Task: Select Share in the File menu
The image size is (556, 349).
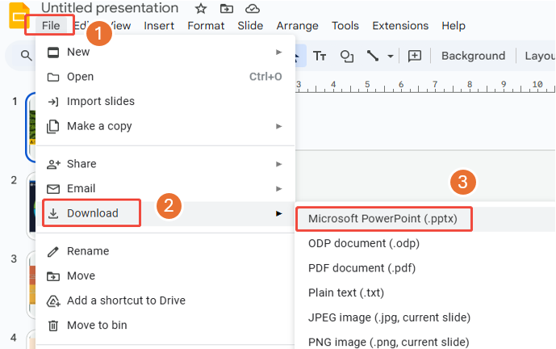Action: pos(165,164)
